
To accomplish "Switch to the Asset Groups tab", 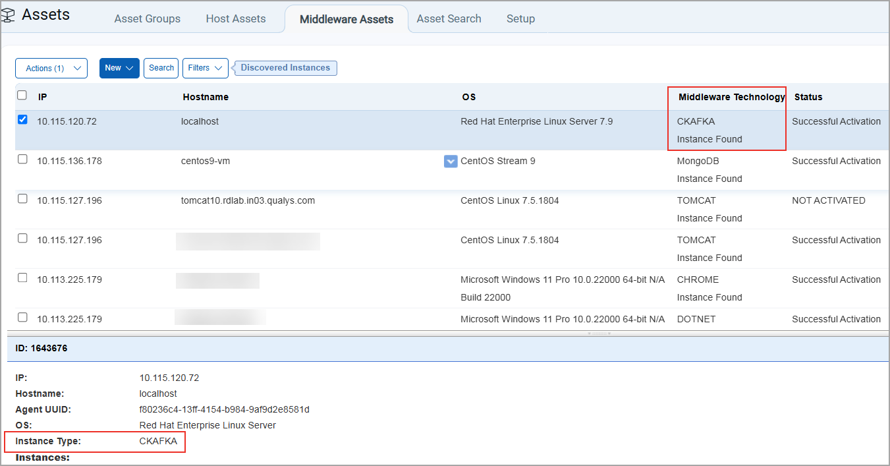I will pyautogui.click(x=147, y=18).
